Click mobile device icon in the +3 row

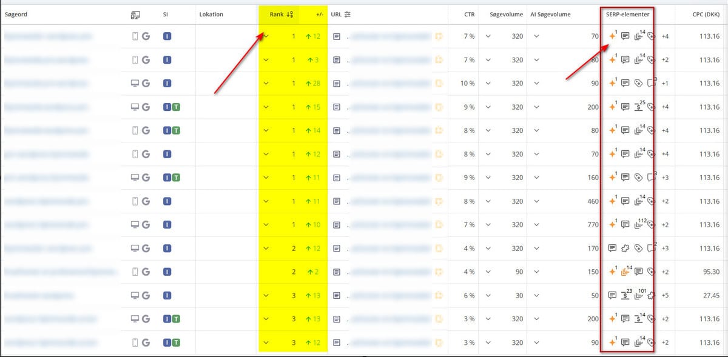coord(135,60)
